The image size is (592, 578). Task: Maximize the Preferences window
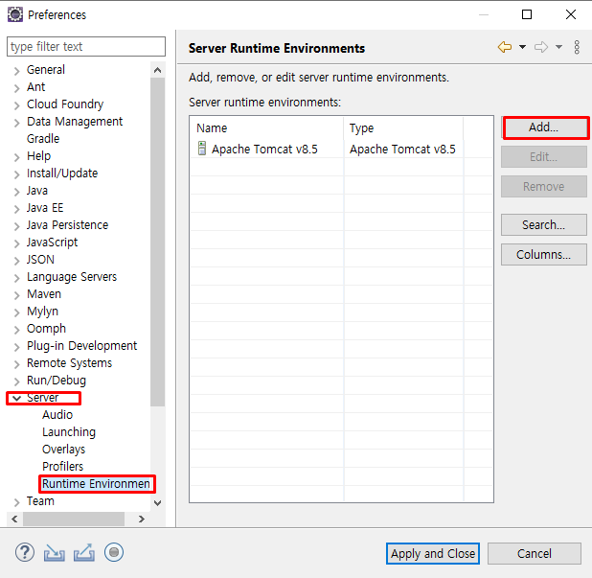coord(527,14)
